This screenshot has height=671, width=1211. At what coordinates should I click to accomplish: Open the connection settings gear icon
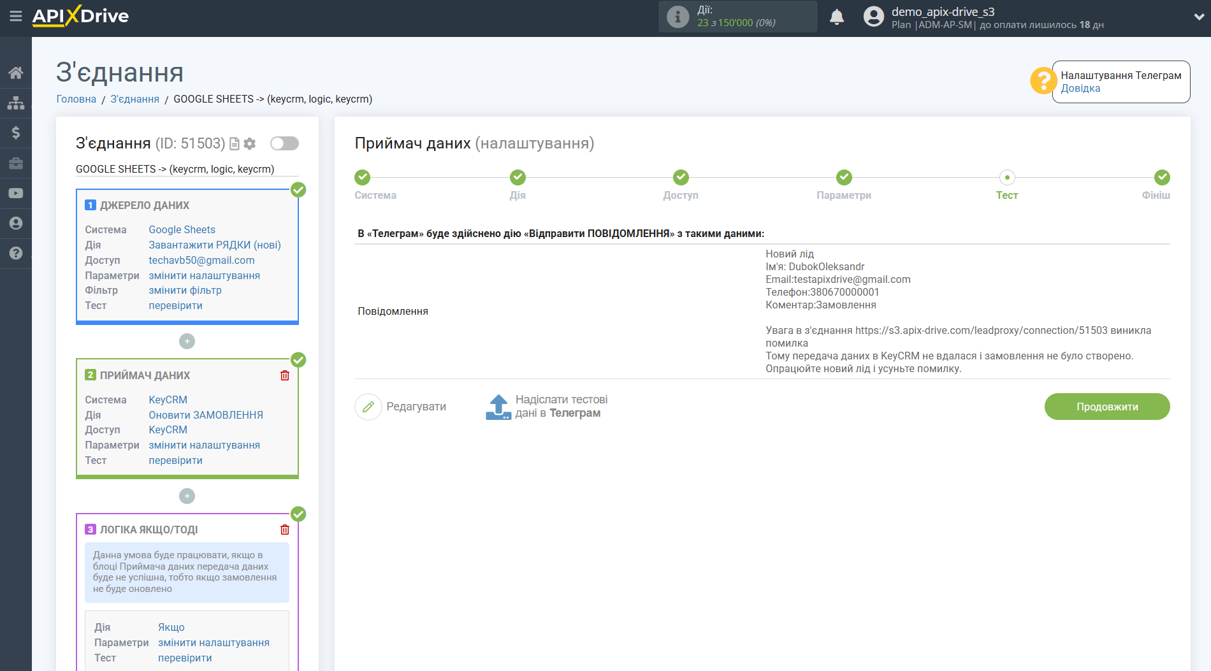coord(250,144)
